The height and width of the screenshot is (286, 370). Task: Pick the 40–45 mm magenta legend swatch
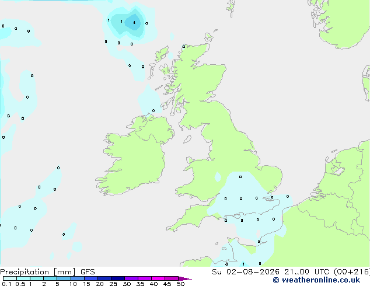pyautogui.click(x=158, y=278)
